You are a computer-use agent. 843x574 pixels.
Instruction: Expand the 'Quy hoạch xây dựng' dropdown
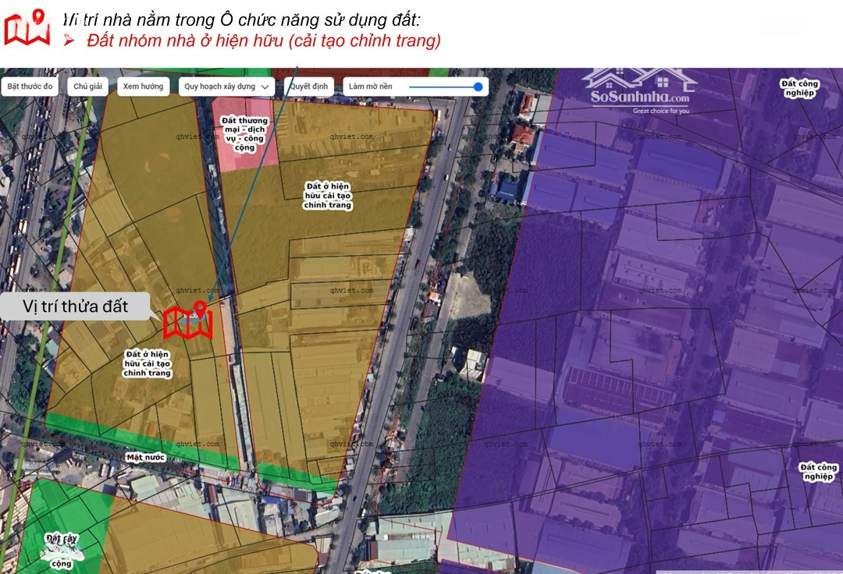tap(226, 87)
